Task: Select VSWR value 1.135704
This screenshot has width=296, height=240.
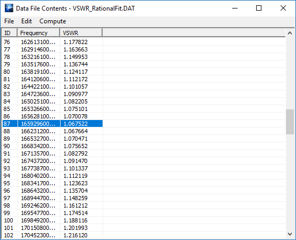Action: tap(75, 191)
